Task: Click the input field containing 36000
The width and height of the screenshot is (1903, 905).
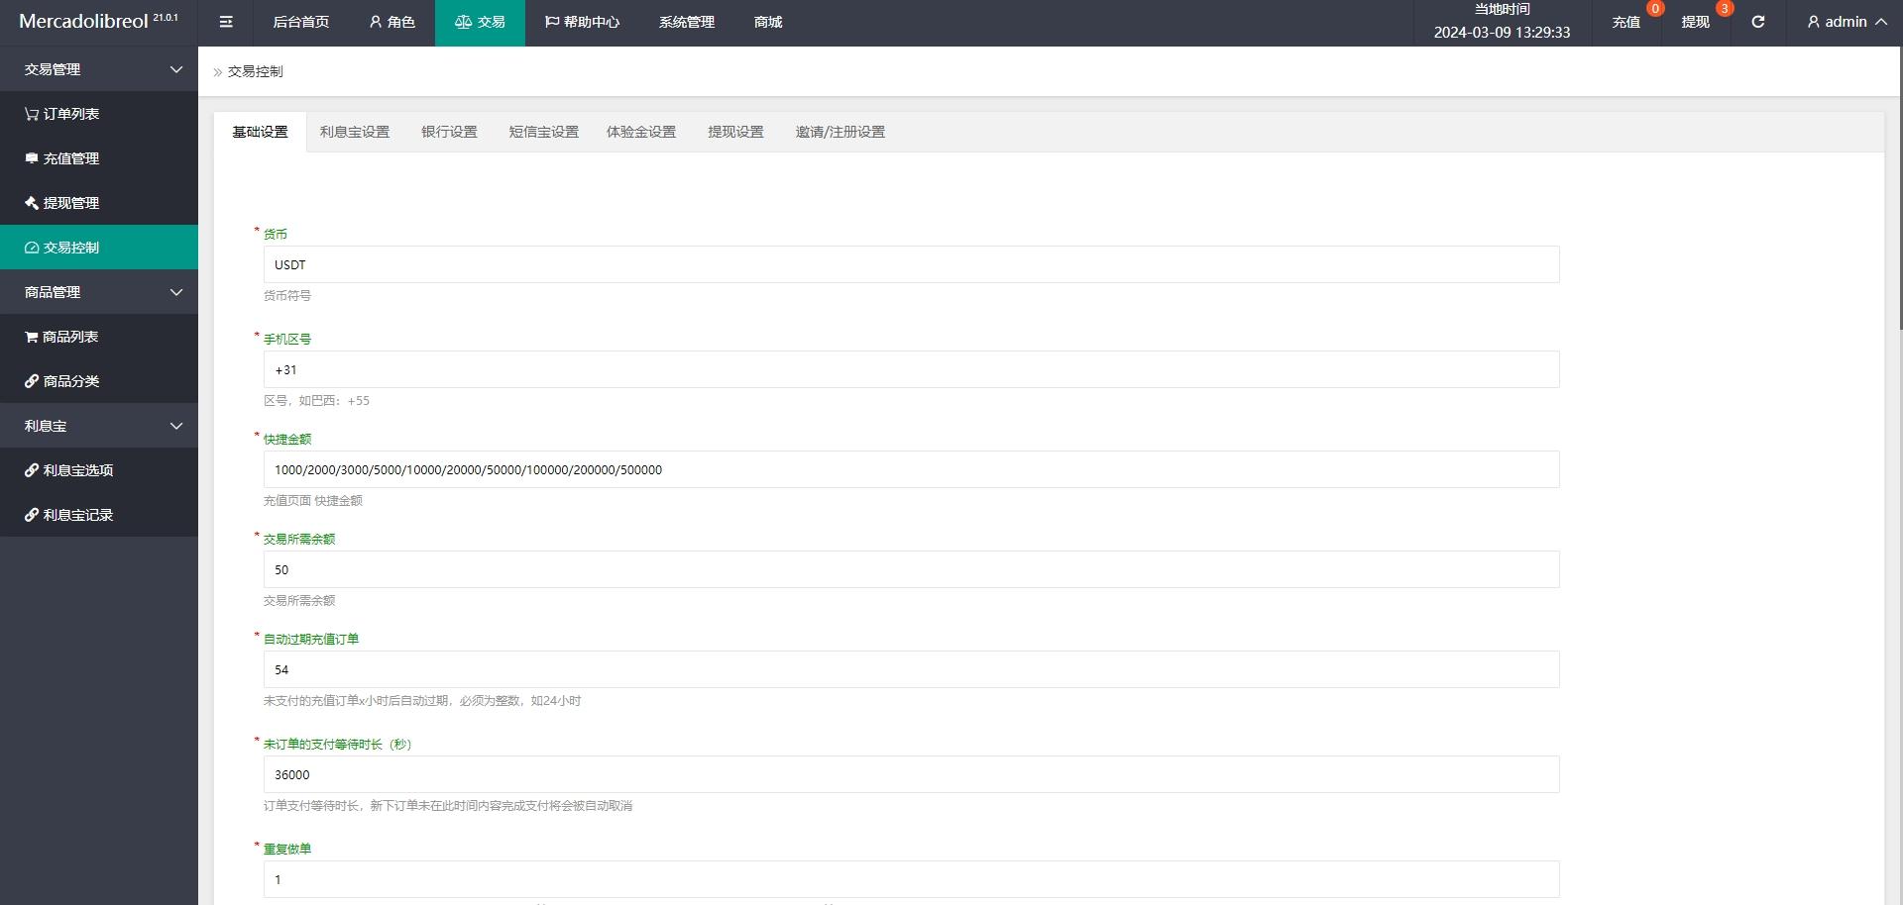Action: click(x=911, y=774)
